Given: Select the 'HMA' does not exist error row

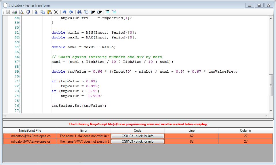Looking at the screenshot, I should coord(84,136).
